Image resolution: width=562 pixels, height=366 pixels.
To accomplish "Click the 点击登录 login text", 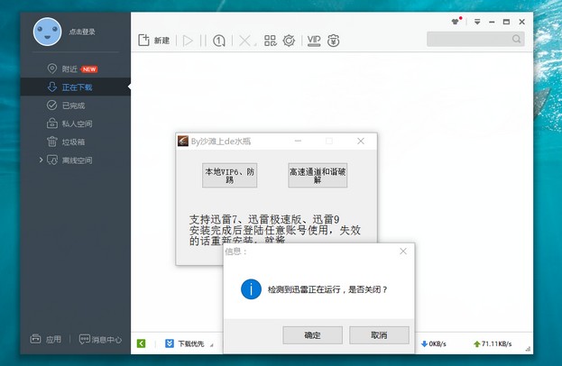I will tap(82, 32).
